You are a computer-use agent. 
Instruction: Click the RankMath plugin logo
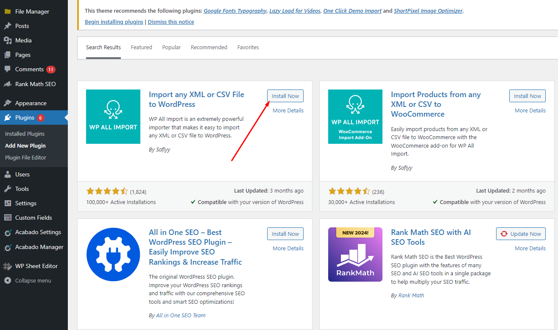(x=355, y=254)
